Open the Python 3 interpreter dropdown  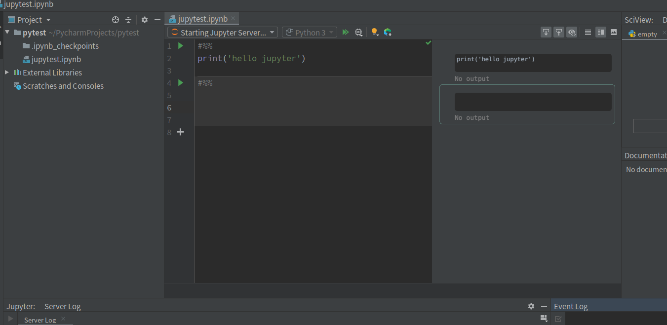click(310, 32)
